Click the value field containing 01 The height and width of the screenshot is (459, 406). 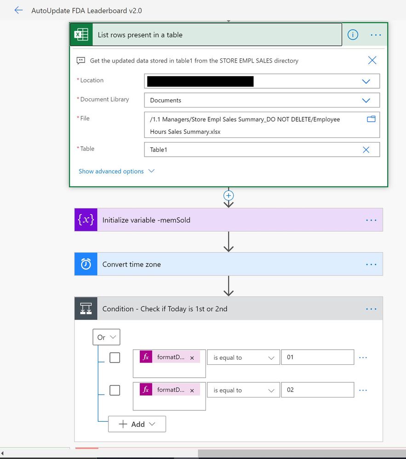(318, 357)
